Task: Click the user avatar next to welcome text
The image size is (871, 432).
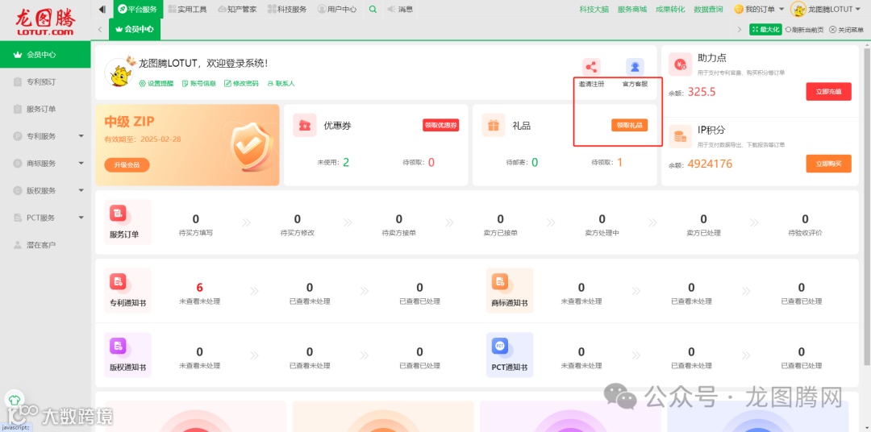Action: 119,73
